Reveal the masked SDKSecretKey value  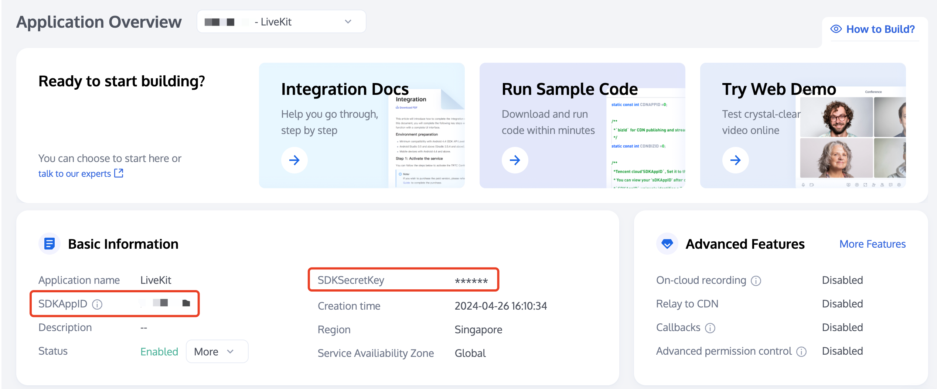click(471, 281)
